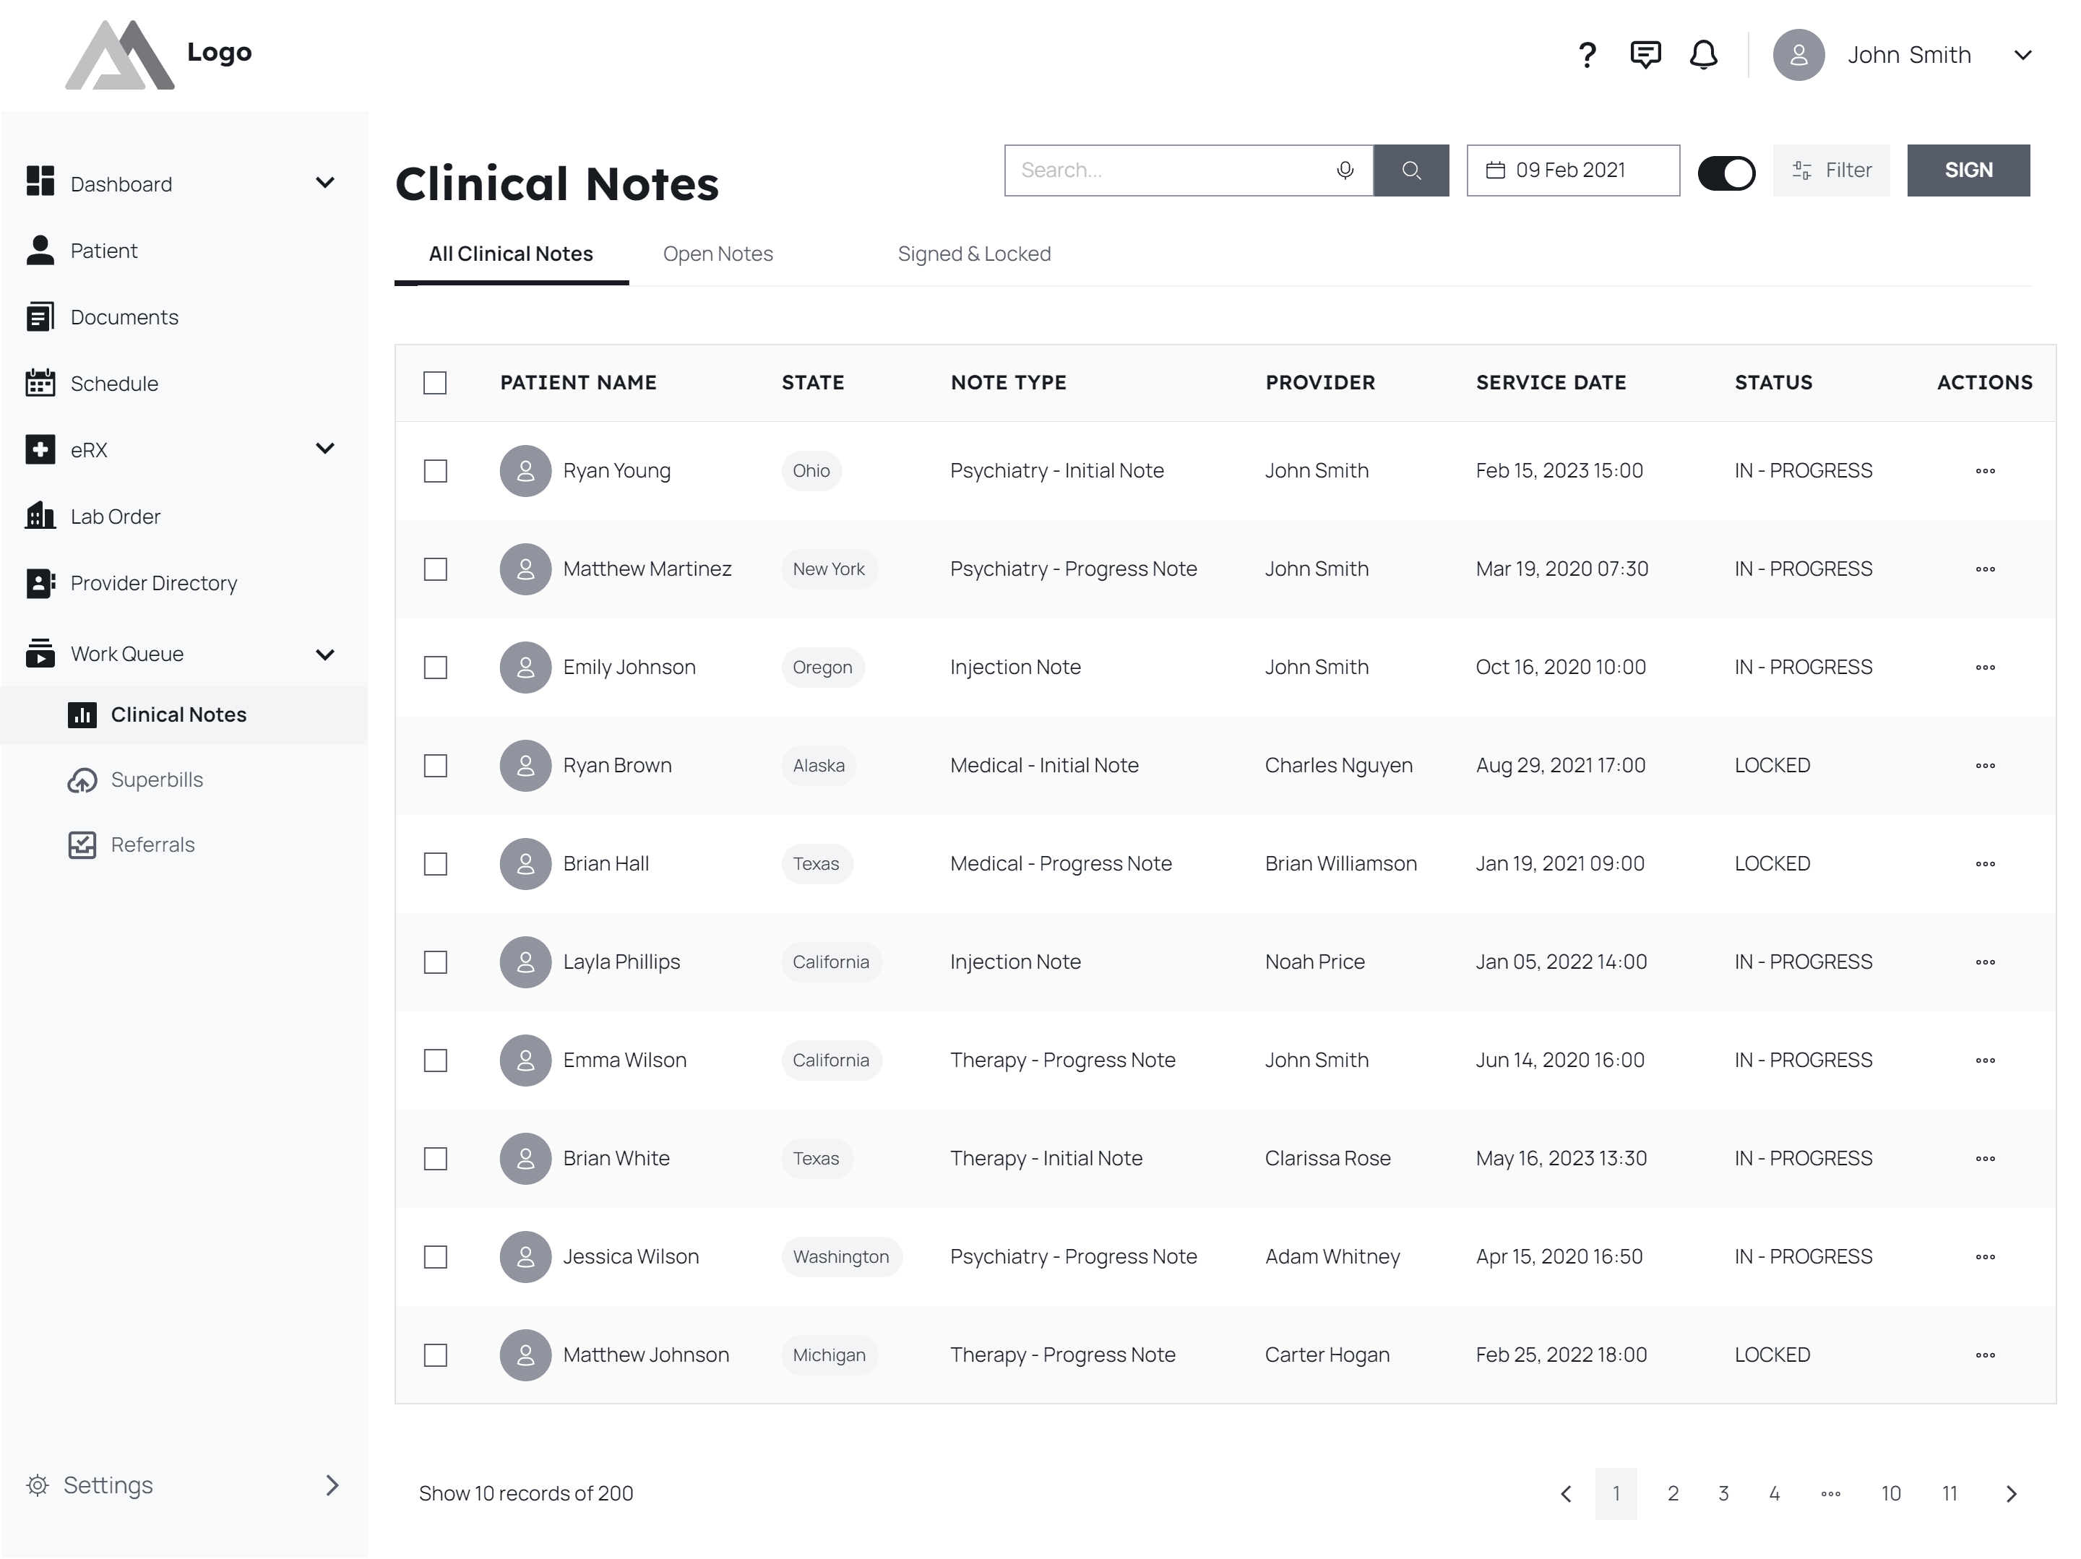The image size is (2081, 1559).
Task: Open the calendar date picker icon
Action: tap(1496, 170)
